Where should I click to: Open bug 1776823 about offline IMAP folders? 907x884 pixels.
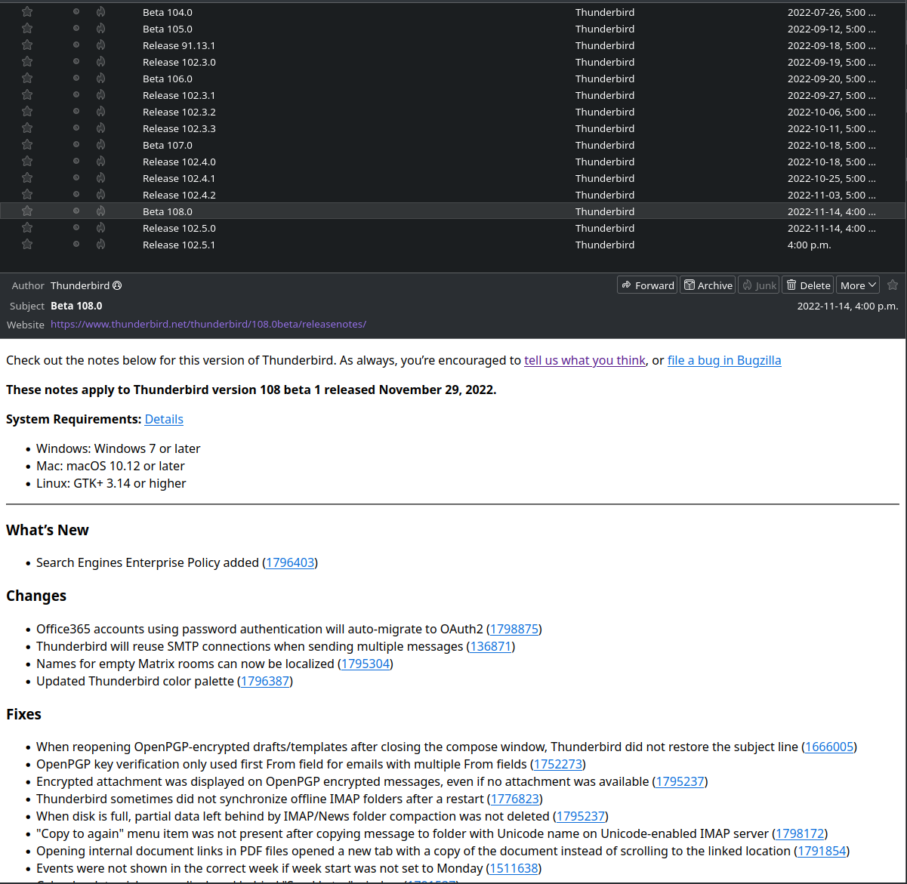point(515,799)
